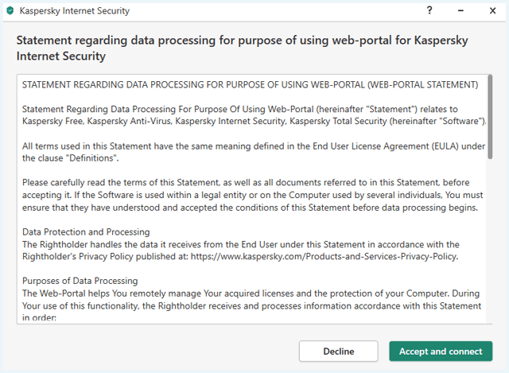The width and height of the screenshot is (509, 373).
Task: Decline the web-portal statement
Action: (338, 352)
